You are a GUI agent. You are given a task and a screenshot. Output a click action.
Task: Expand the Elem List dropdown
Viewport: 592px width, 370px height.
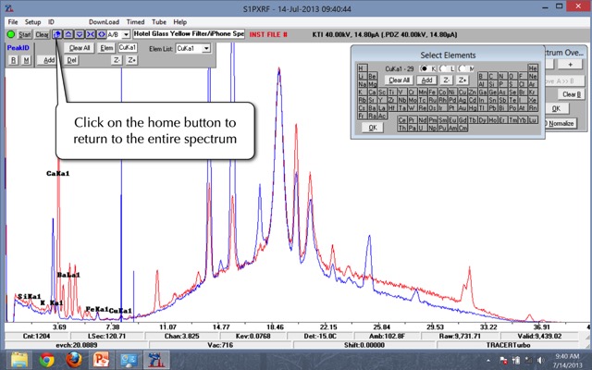[206, 47]
